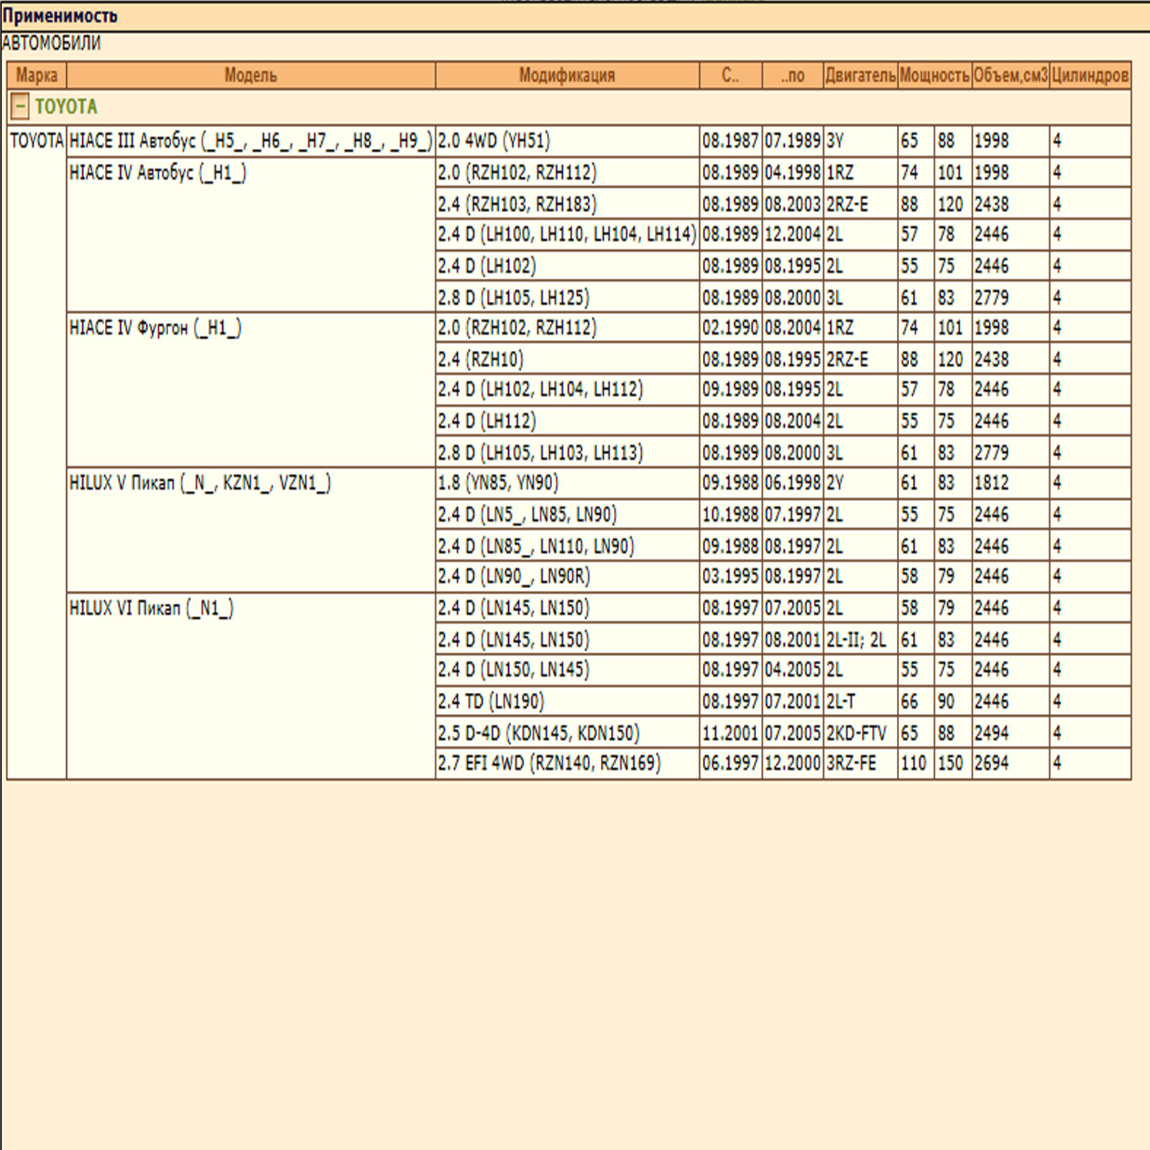Click the 3RZ-FE engine cell

click(851, 763)
